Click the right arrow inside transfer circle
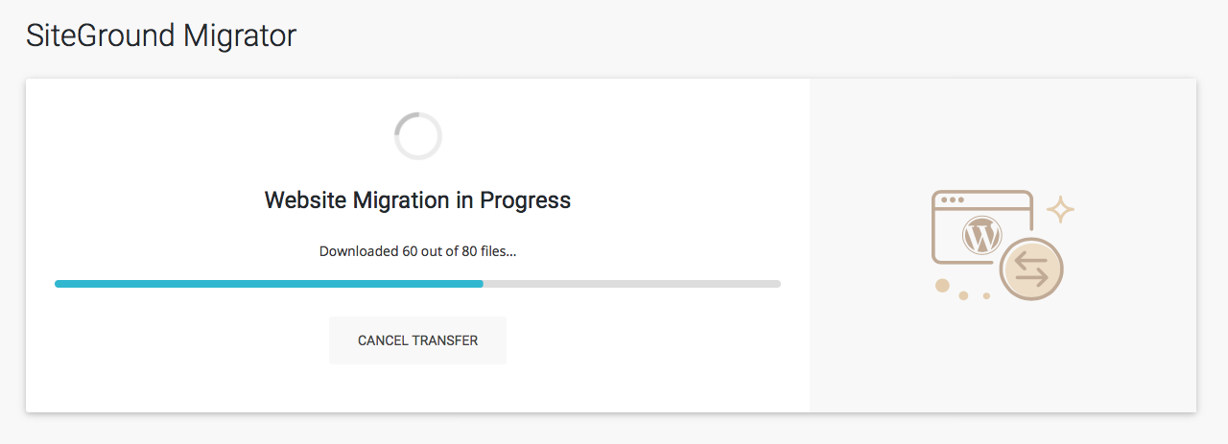 tap(1031, 276)
